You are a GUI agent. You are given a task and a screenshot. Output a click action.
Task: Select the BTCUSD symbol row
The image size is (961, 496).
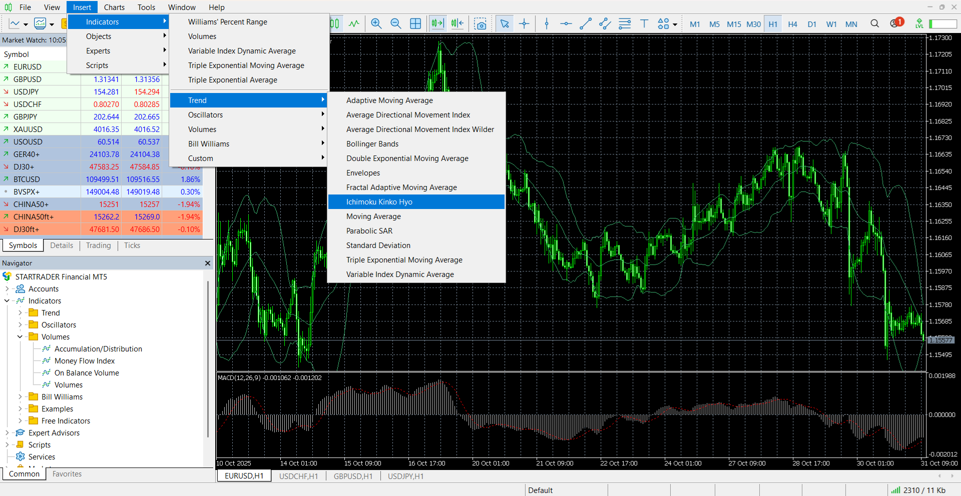click(x=101, y=179)
